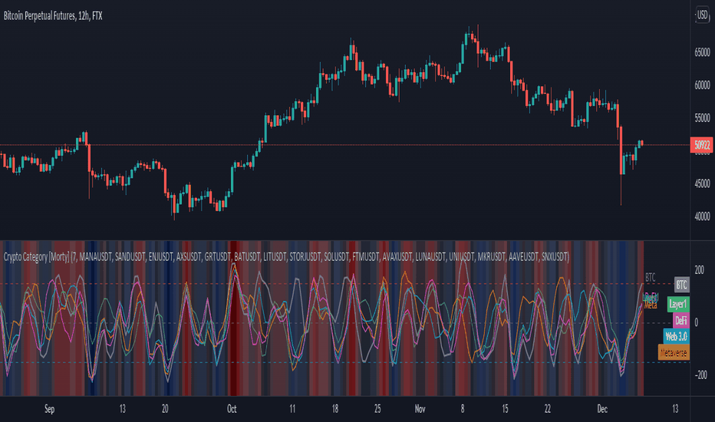
Task: Select the green Layer1 series label
Action: click(x=677, y=304)
